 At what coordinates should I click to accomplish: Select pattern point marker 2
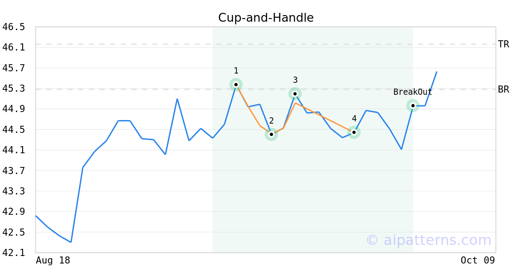coord(271,134)
